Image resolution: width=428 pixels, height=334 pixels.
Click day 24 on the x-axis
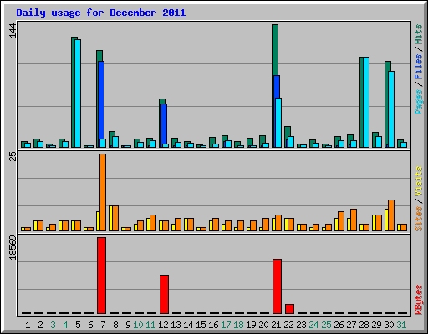(x=313, y=325)
